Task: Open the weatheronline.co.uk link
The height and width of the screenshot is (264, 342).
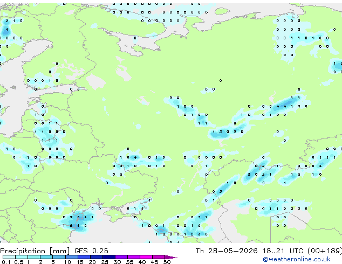Action: tap(297, 259)
